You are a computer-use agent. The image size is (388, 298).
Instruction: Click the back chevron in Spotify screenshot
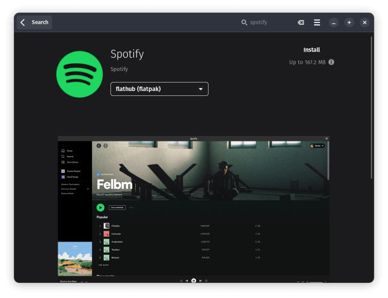(x=99, y=146)
